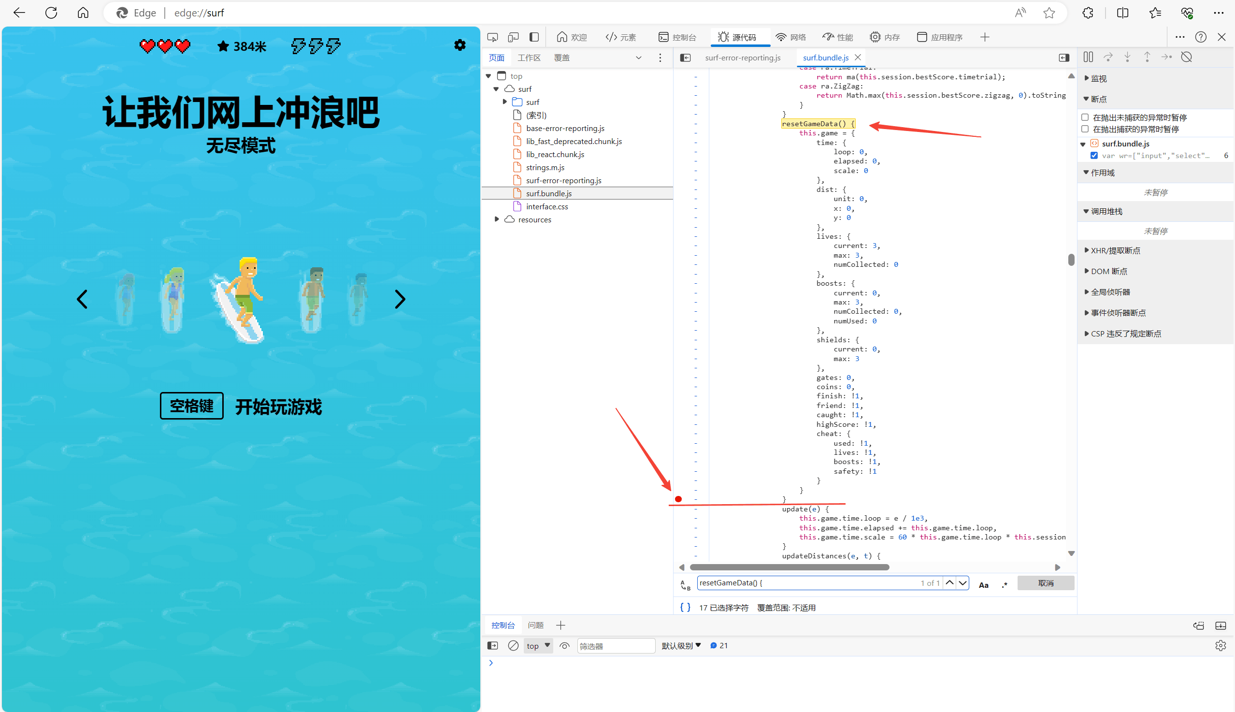Toggle split screen icon

tap(1122, 13)
